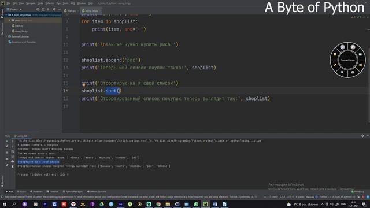Select main.py in the project tree
The width and height of the screenshot is (370, 208).
click(x=18, y=25)
